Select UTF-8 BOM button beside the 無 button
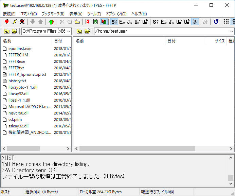Image resolution: width=235 pixels, height=196 pixels. tap(187, 22)
